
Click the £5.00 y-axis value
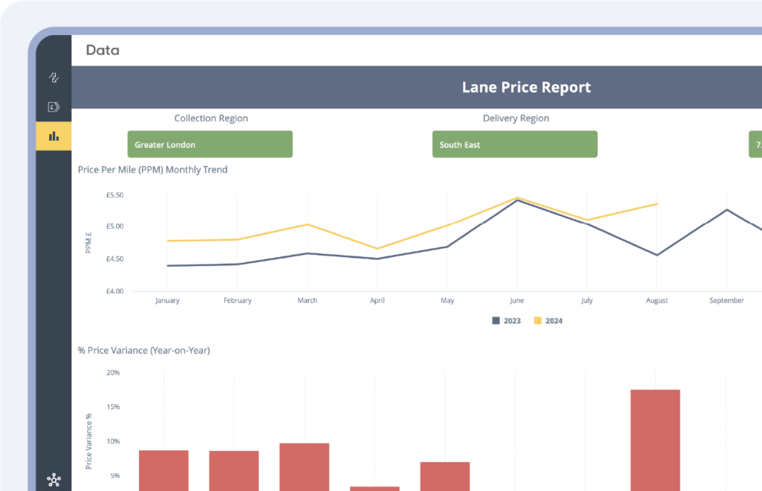[115, 227]
